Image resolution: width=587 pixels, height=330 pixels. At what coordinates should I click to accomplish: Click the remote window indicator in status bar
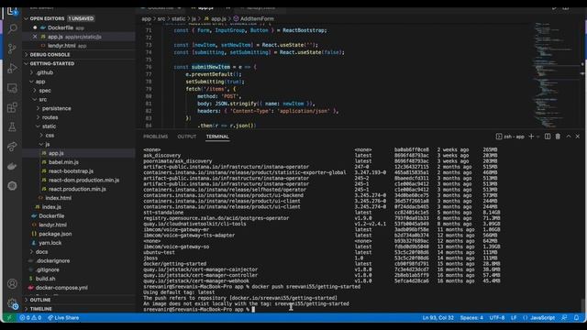(9, 318)
